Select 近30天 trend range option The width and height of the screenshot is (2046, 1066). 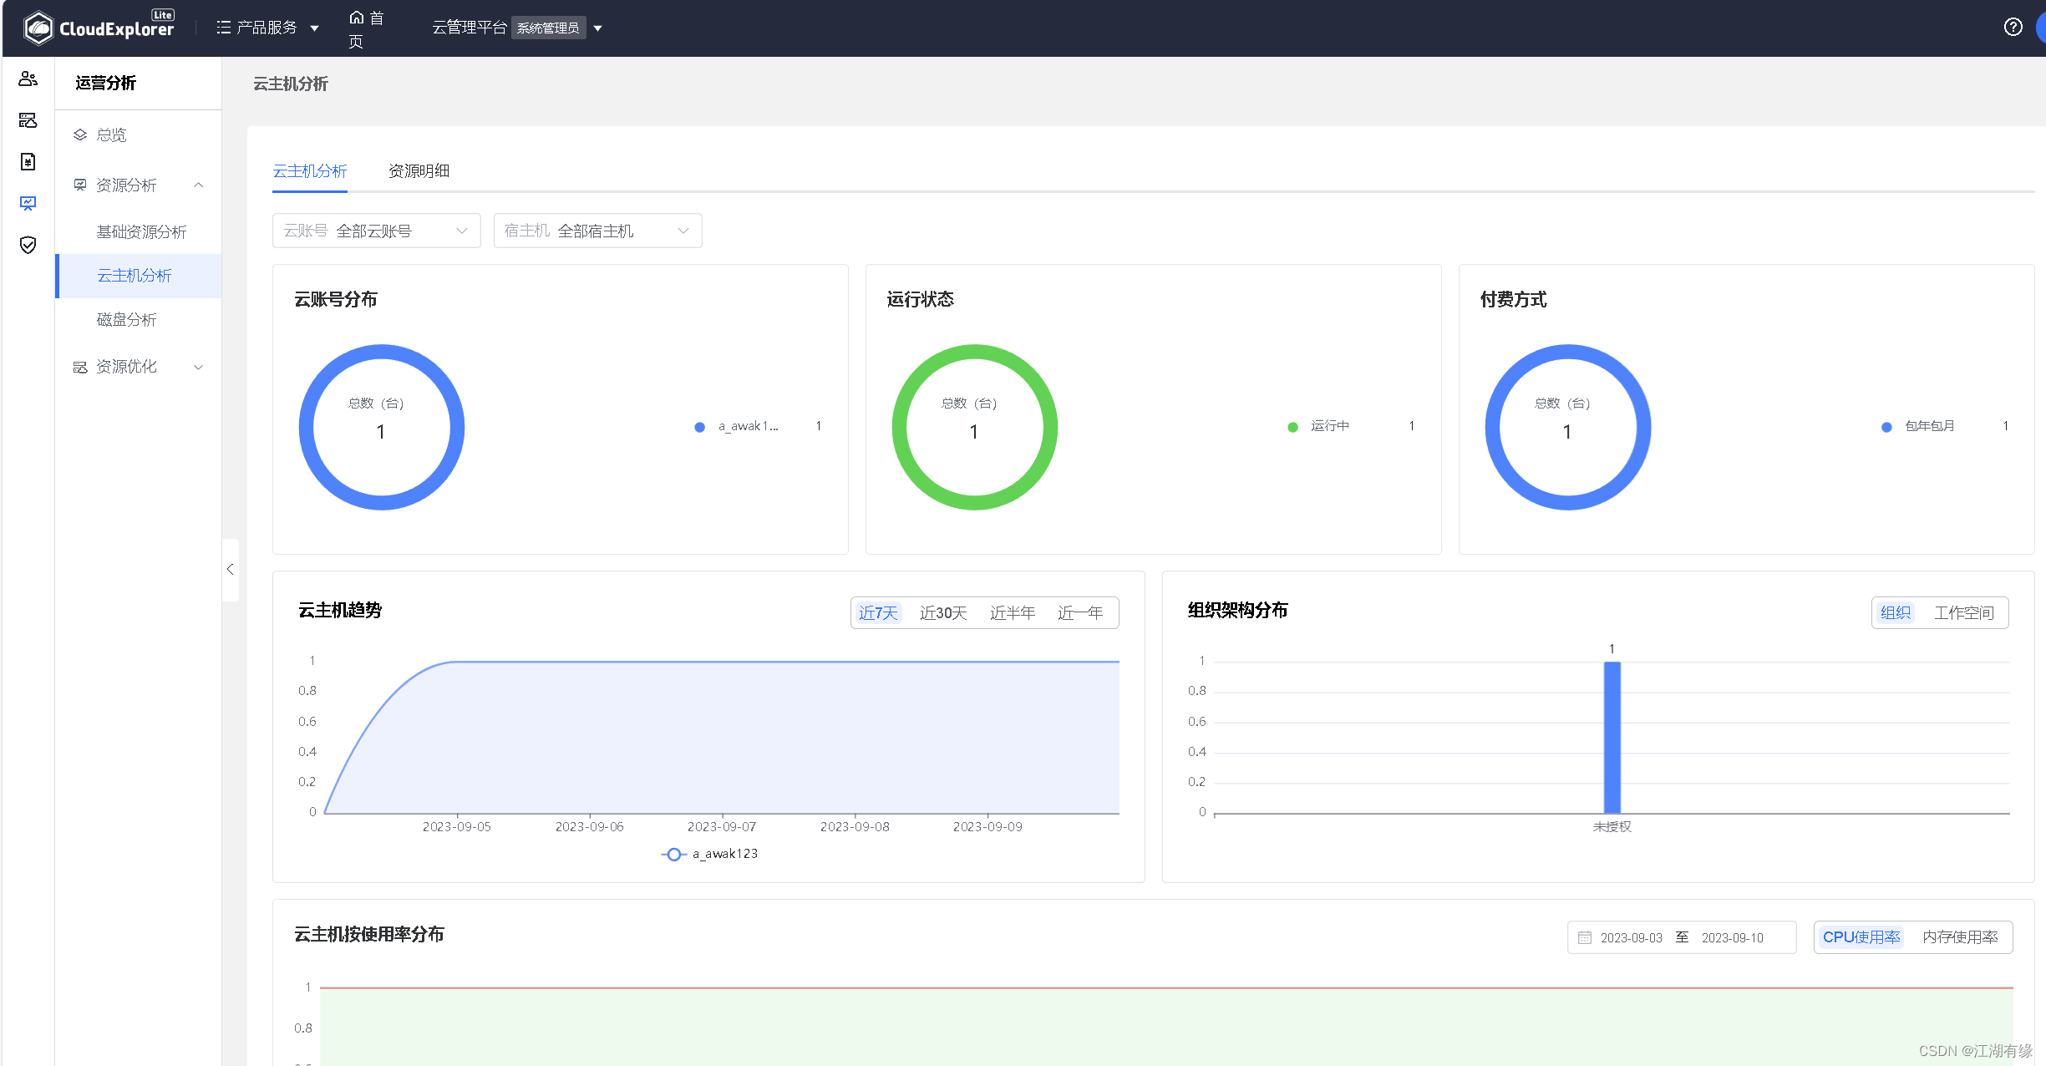(942, 613)
